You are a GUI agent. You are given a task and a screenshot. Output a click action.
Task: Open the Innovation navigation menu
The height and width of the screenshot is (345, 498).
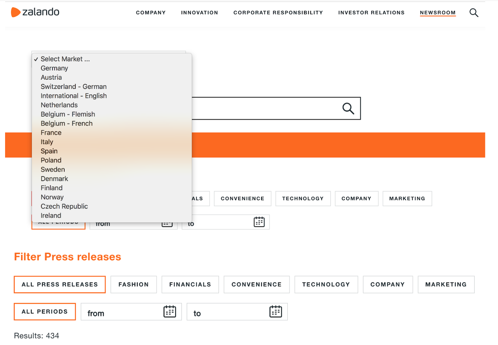[x=199, y=13]
